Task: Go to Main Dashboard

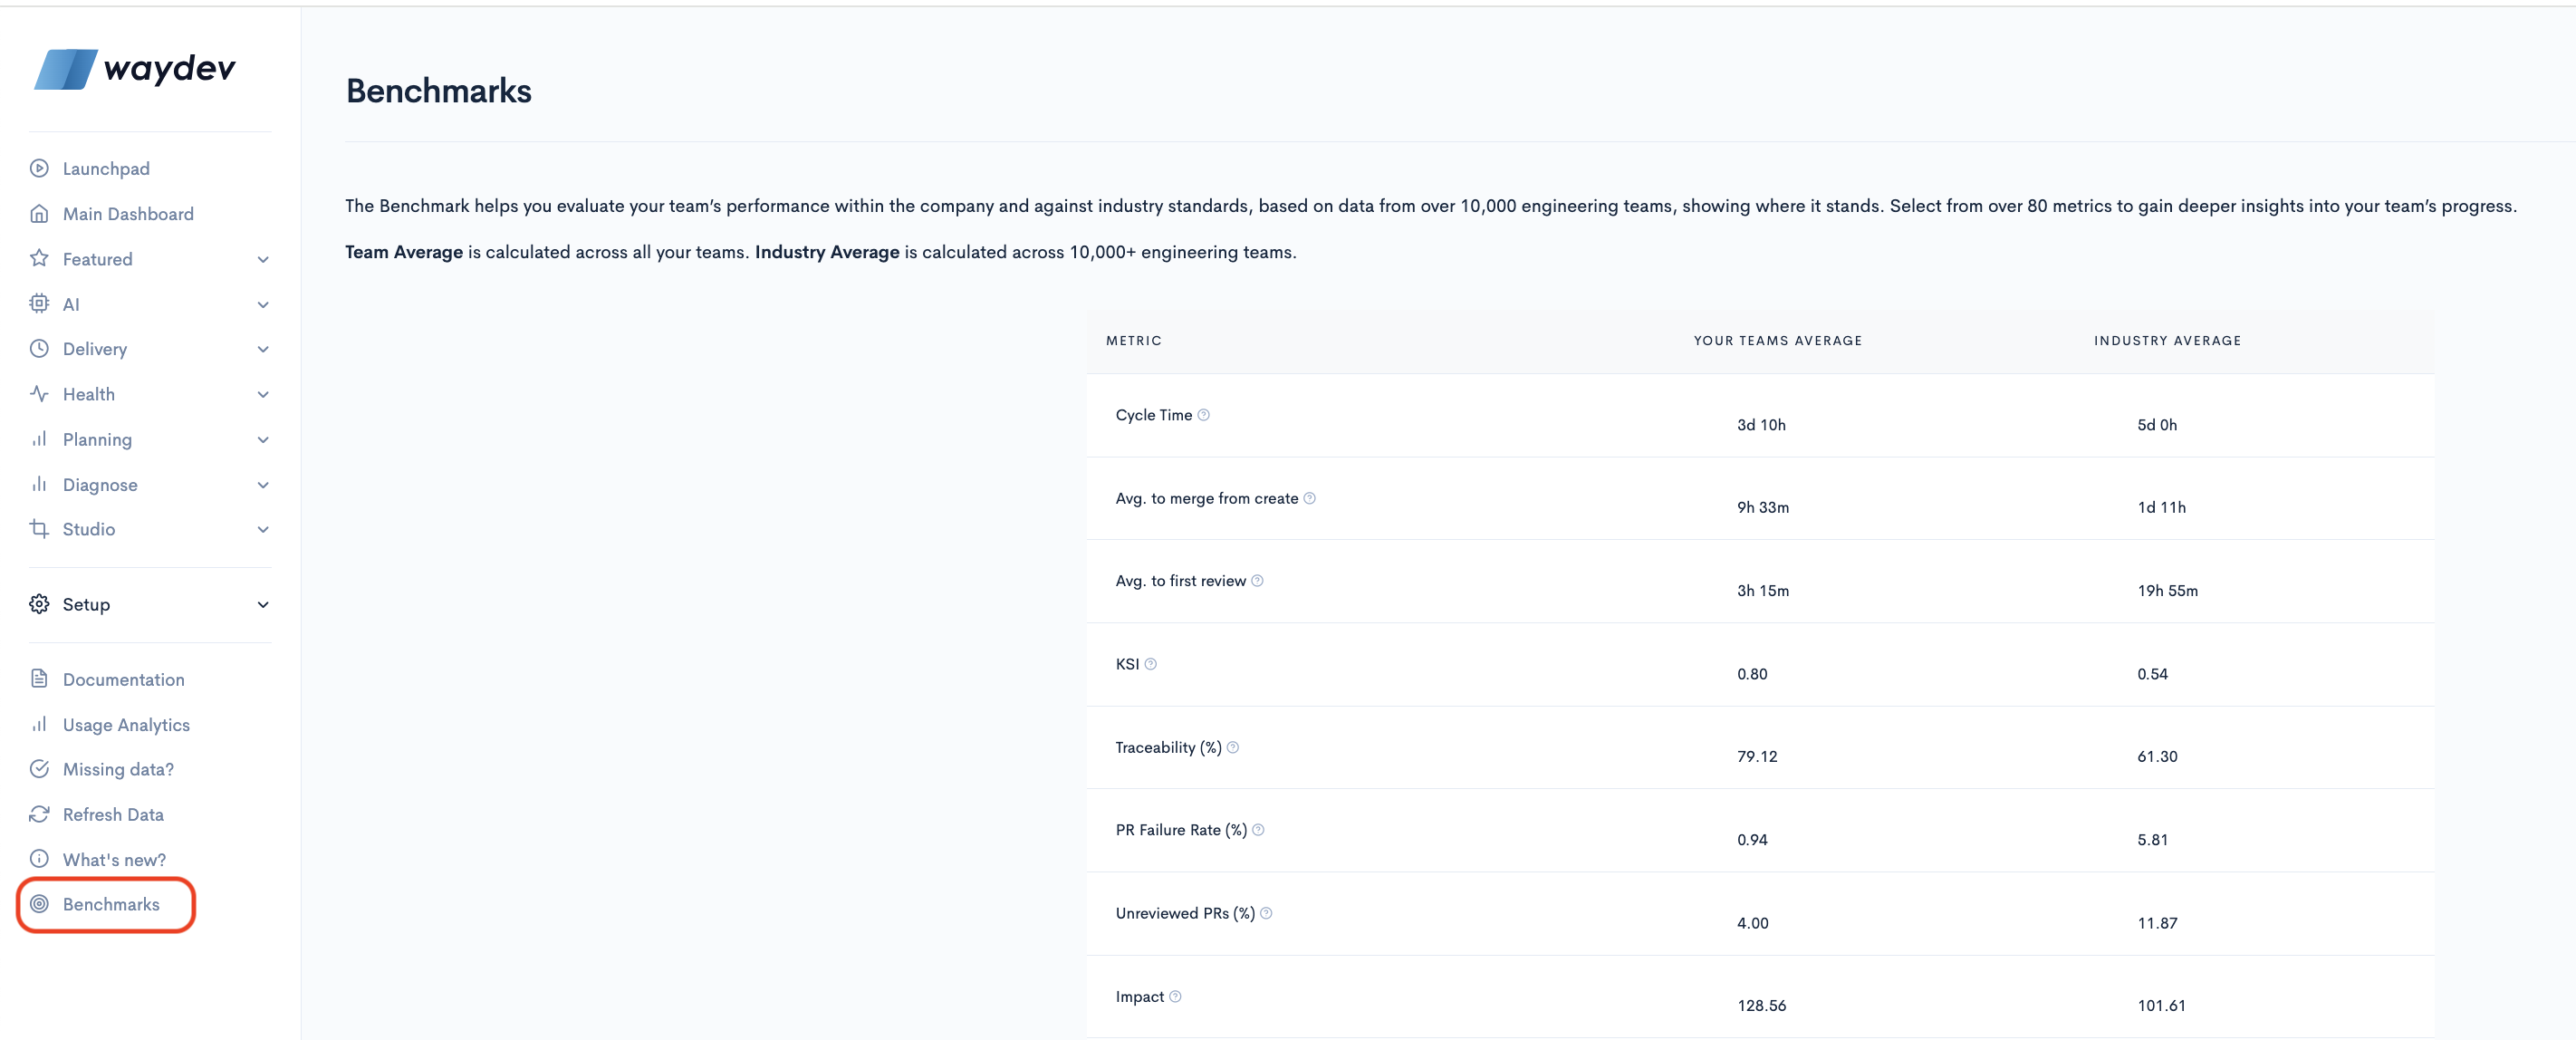Action: (127, 214)
